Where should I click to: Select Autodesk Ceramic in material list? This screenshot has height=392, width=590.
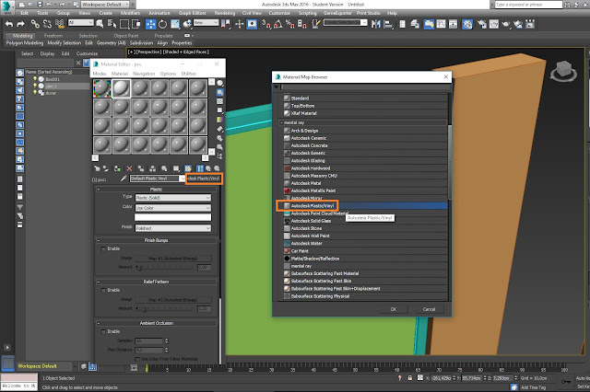coord(310,139)
